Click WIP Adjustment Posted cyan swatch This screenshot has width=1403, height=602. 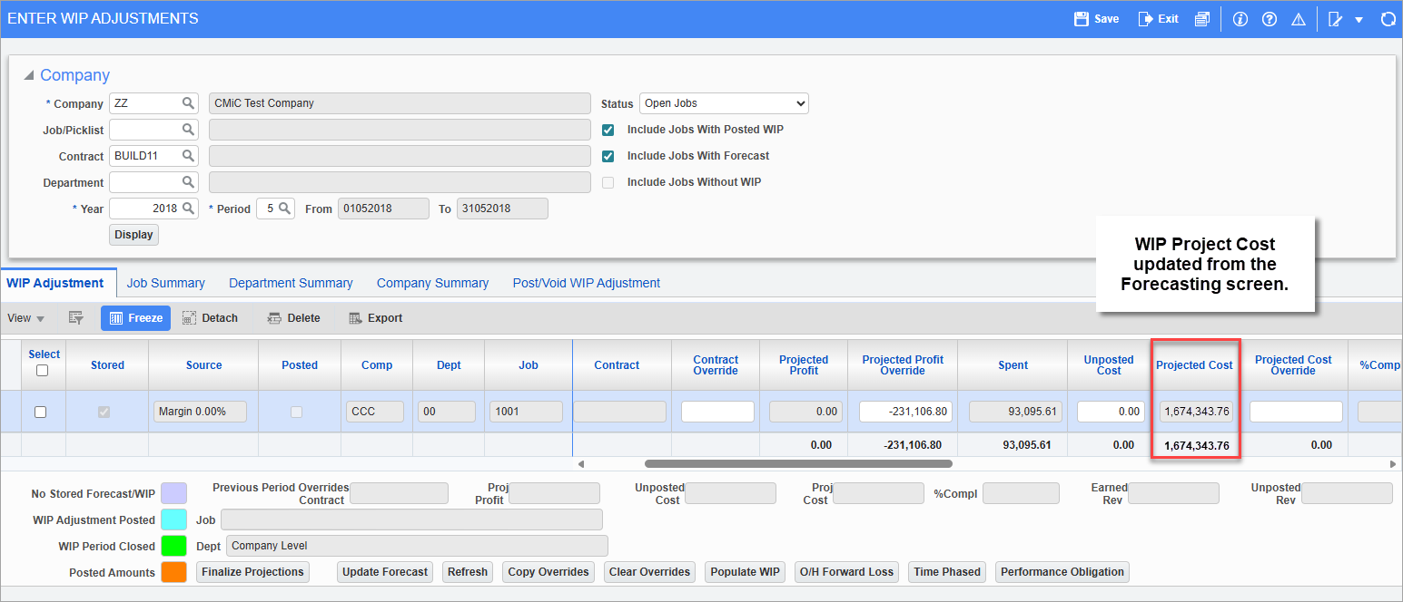173,519
